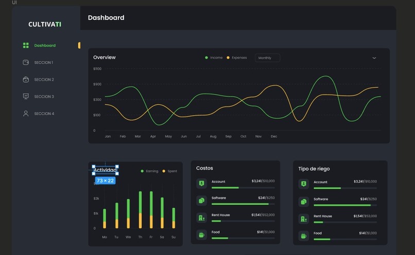Click the Fr bar in Actividad chart
Image resolution: width=415 pixels, height=255 pixels.
[151, 210]
